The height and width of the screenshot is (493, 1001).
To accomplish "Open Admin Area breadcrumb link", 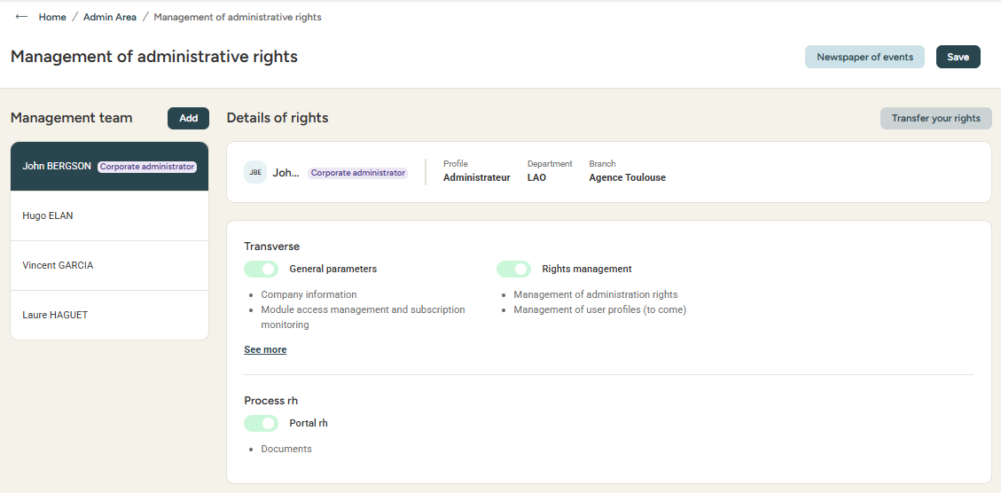I will click(110, 17).
